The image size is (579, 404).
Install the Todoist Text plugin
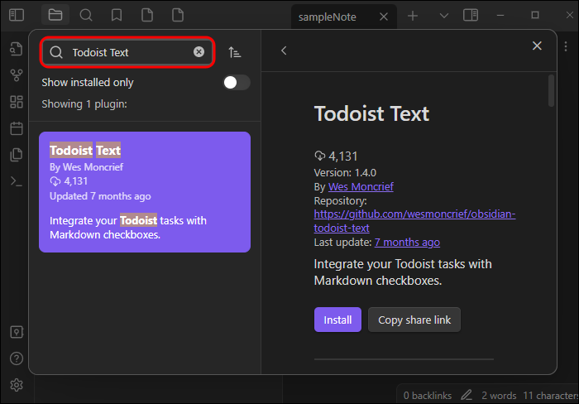coord(337,320)
